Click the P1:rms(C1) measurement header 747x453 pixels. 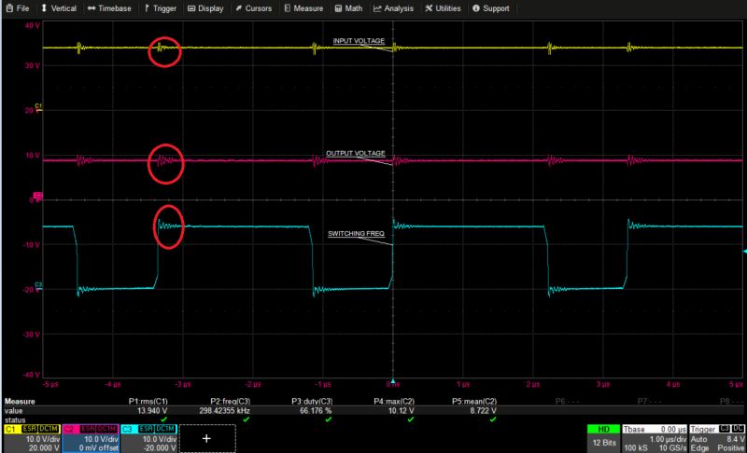coord(148,401)
